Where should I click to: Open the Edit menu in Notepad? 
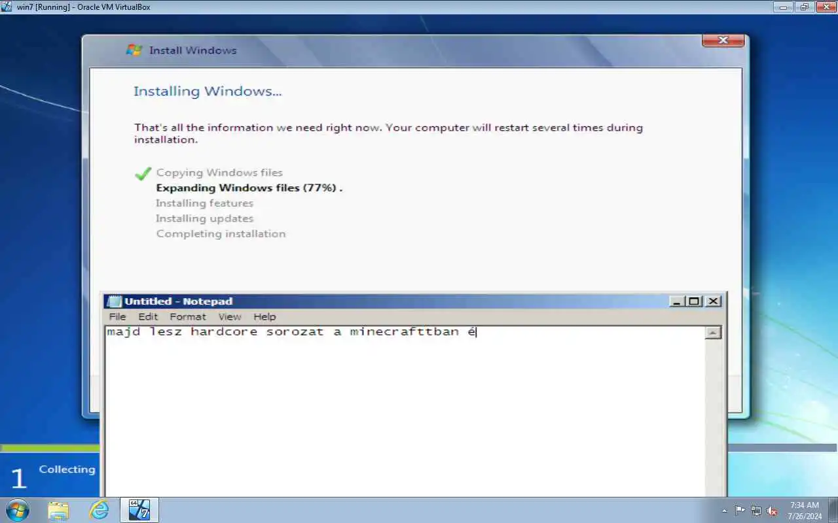tap(148, 316)
